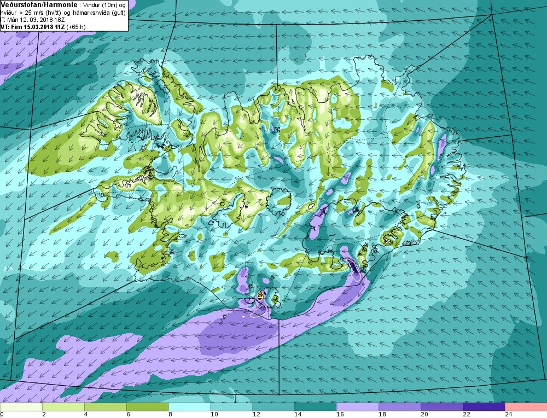The image size is (547, 418).
Task: Click the pale yellow 0–2 legend swatch
Action: coord(21,407)
